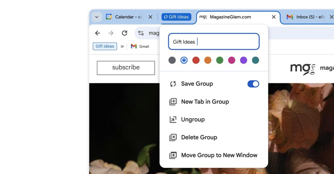
Task: Expand the hidden bookmarks chevron
Action: point(122,46)
